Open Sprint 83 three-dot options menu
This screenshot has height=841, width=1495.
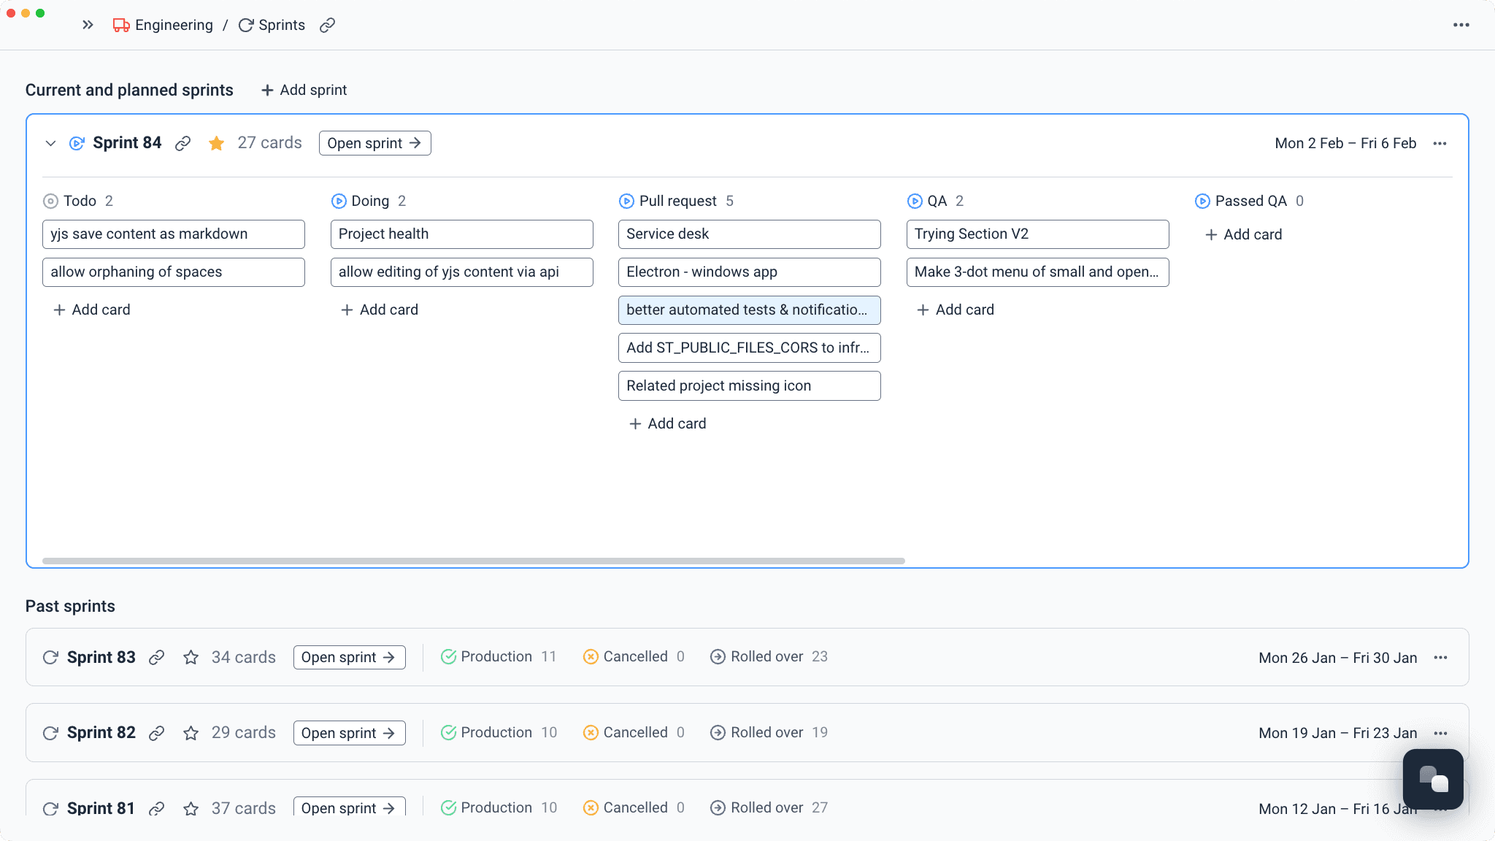pyautogui.click(x=1440, y=657)
